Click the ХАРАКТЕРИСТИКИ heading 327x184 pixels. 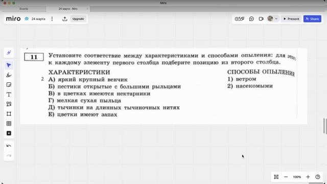(79, 72)
